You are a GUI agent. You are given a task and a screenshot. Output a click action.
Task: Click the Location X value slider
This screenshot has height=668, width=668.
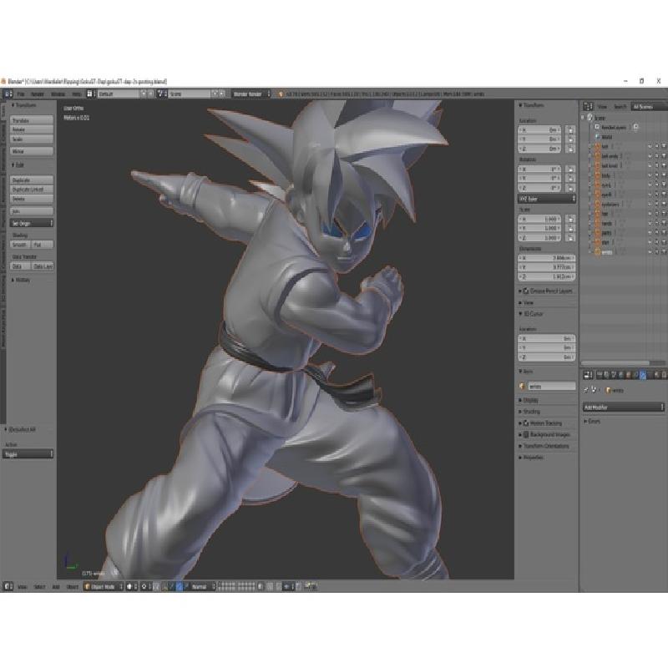coord(539,130)
